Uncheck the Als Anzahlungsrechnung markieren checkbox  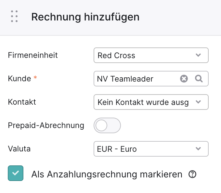tap(16, 173)
